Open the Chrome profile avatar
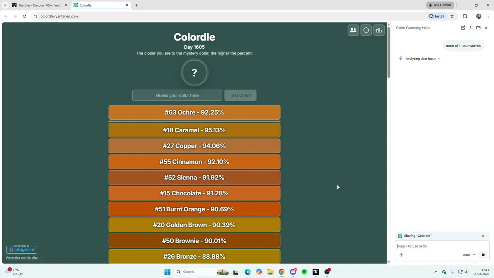Screen dimensions: 494x278 [479, 16]
